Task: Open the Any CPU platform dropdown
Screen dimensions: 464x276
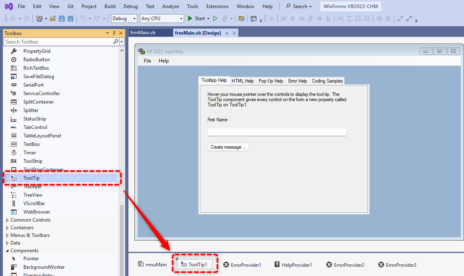Action: pos(162,19)
